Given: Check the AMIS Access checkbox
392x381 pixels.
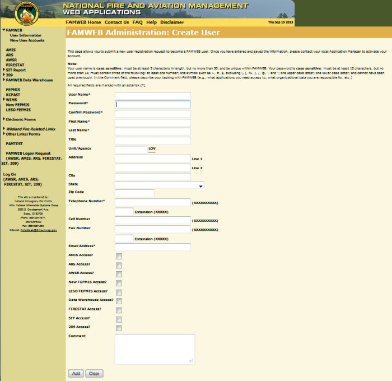Looking at the screenshot, I should coord(119,256).
